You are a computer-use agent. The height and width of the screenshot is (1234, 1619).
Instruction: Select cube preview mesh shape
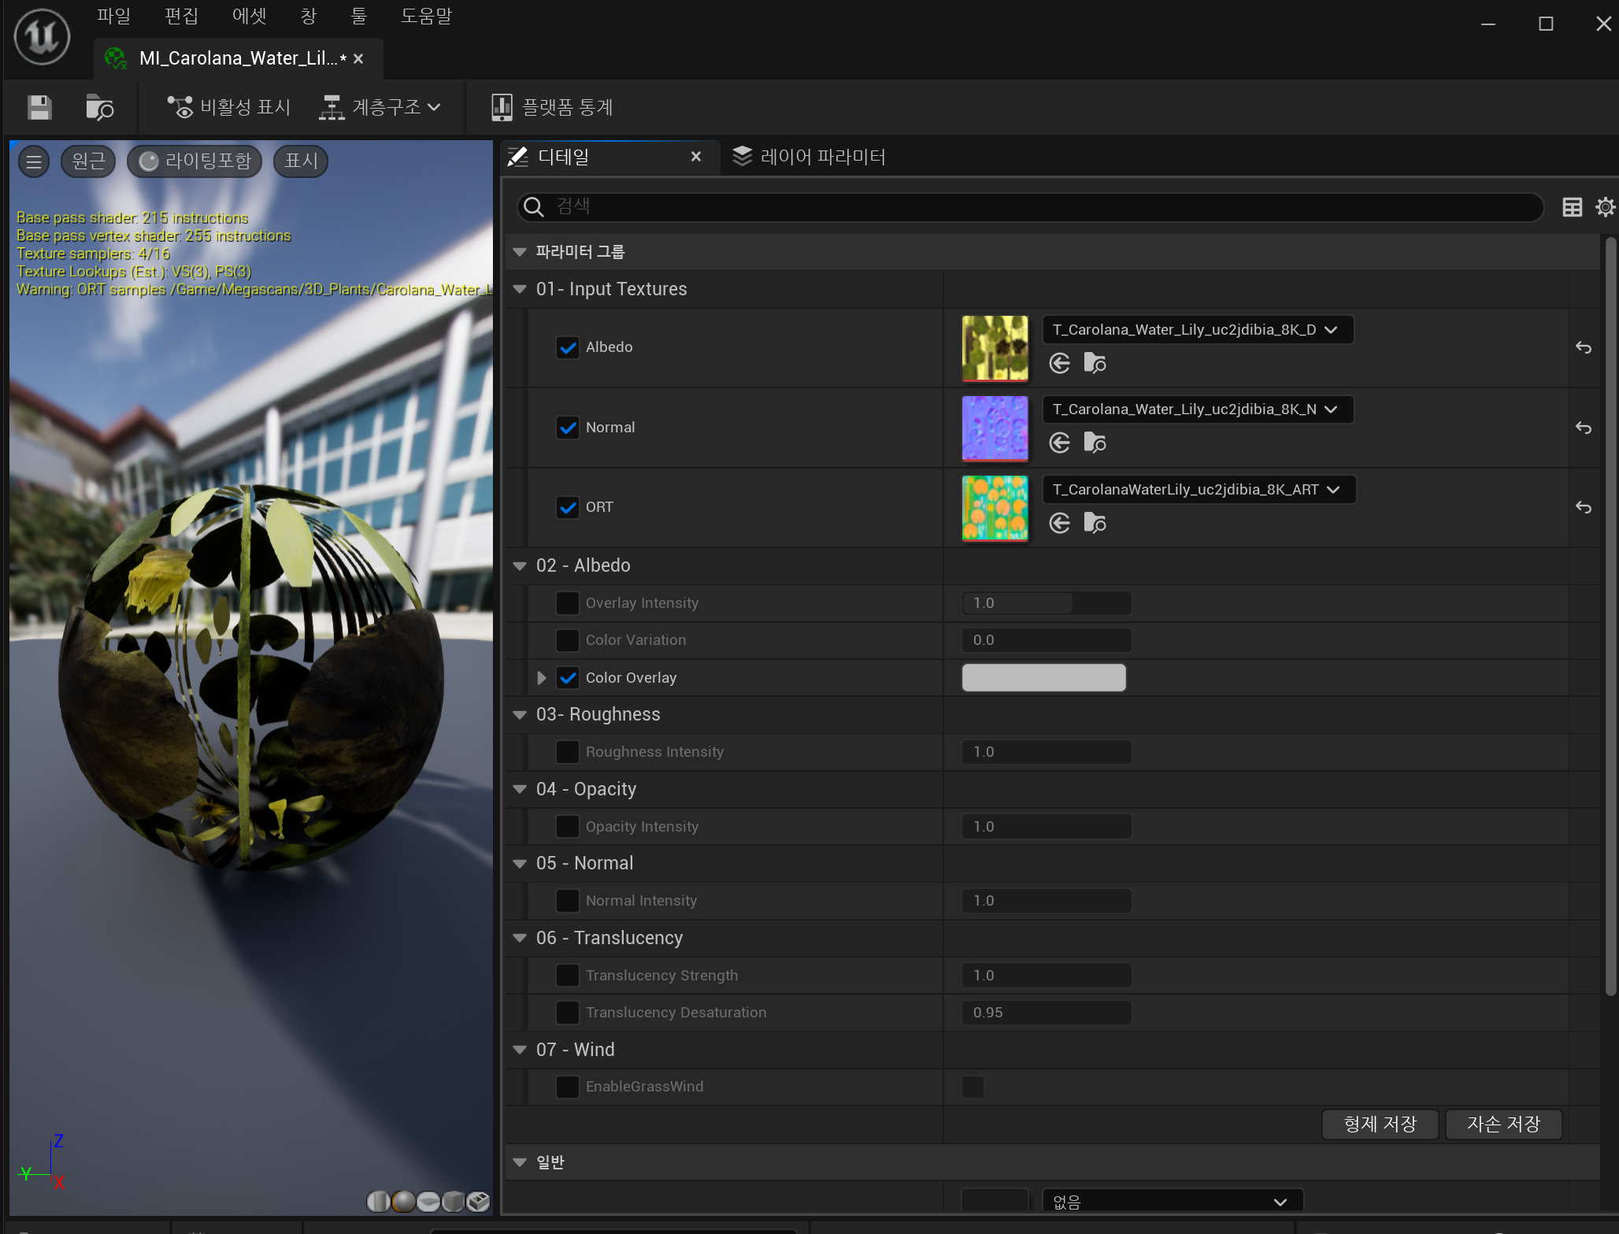click(453, 1201)
